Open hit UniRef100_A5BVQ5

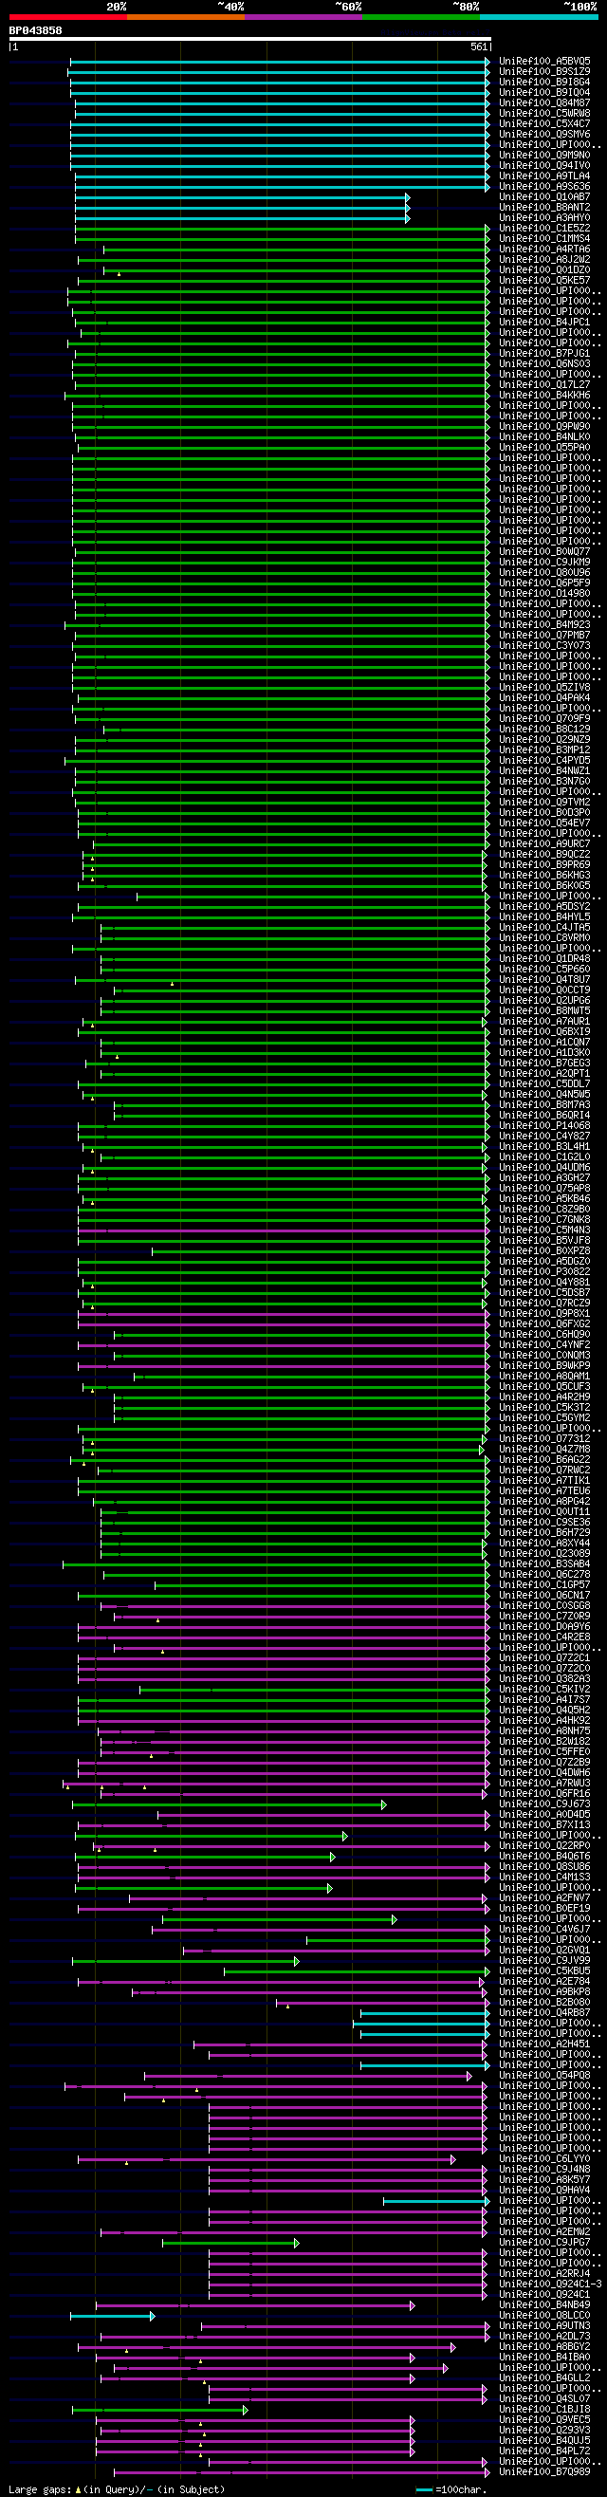pos(545,61)
